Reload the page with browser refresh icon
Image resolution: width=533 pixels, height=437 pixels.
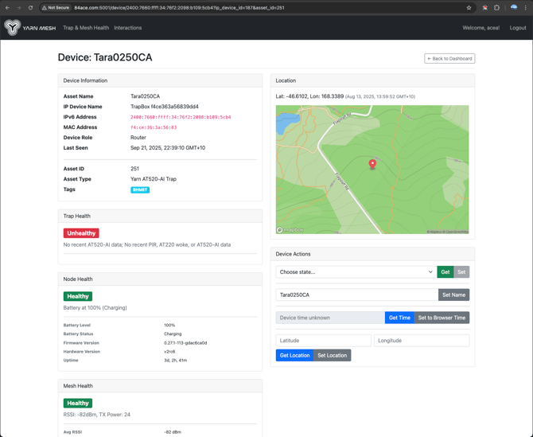30,8
